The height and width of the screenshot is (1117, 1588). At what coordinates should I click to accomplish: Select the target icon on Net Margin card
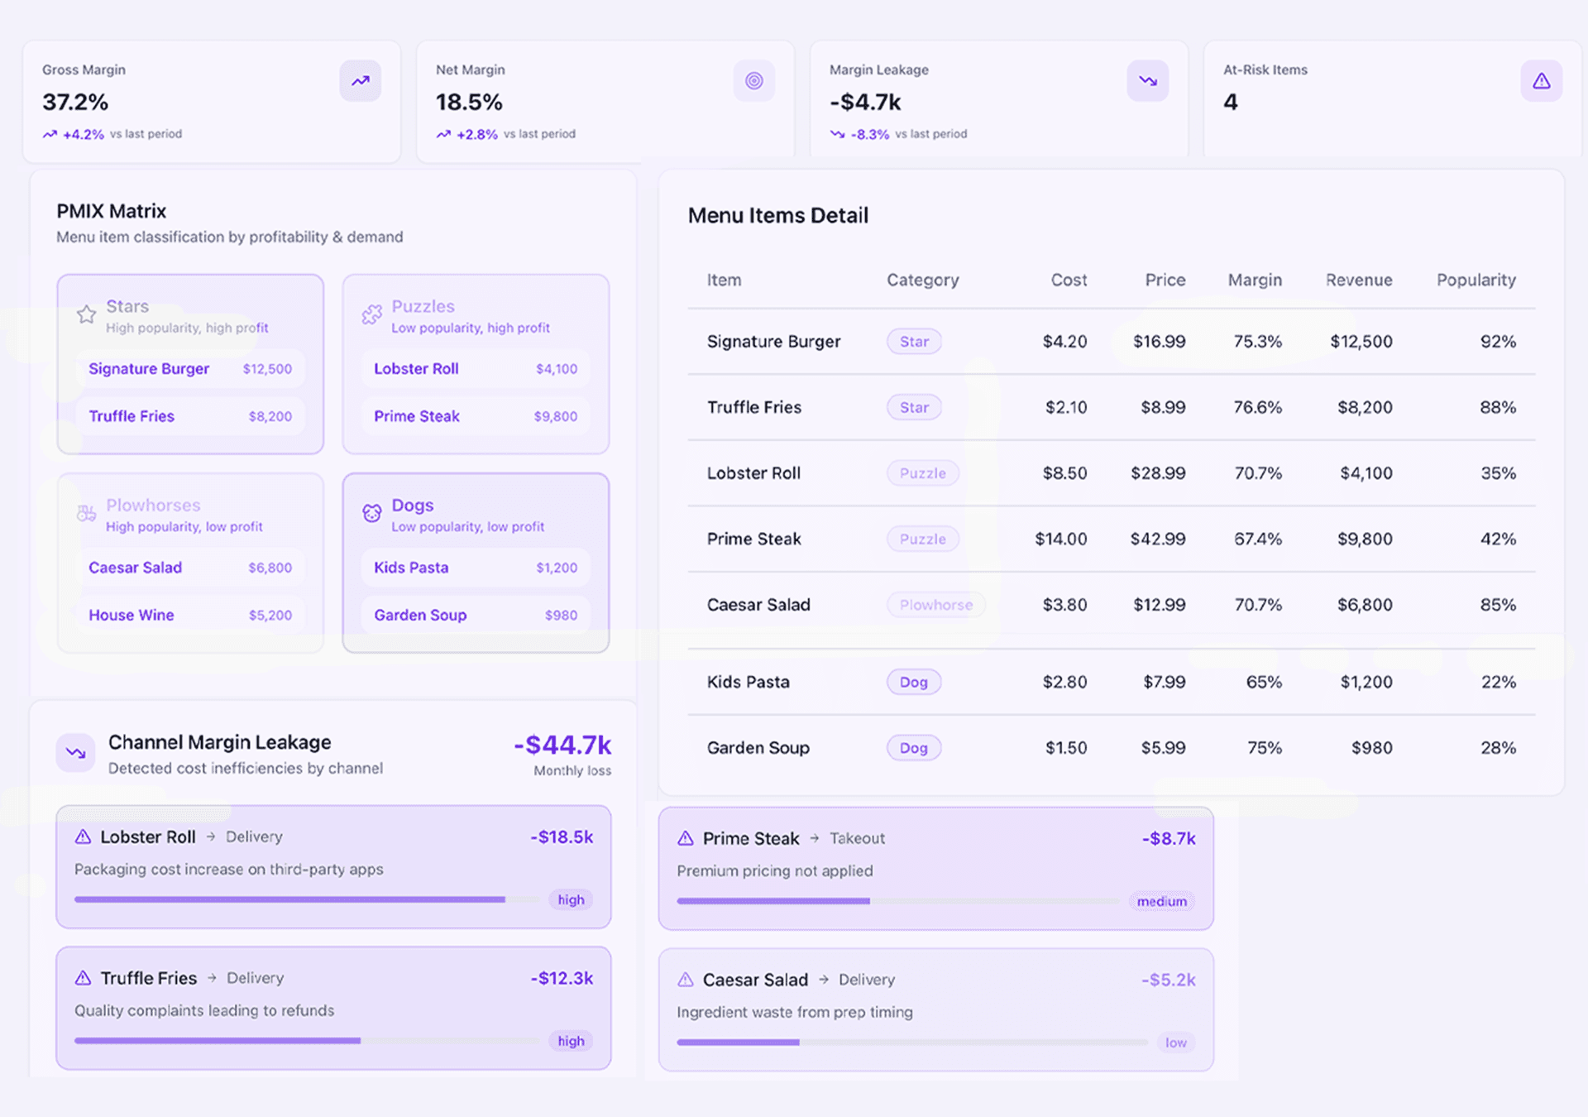tap(753, 80)
